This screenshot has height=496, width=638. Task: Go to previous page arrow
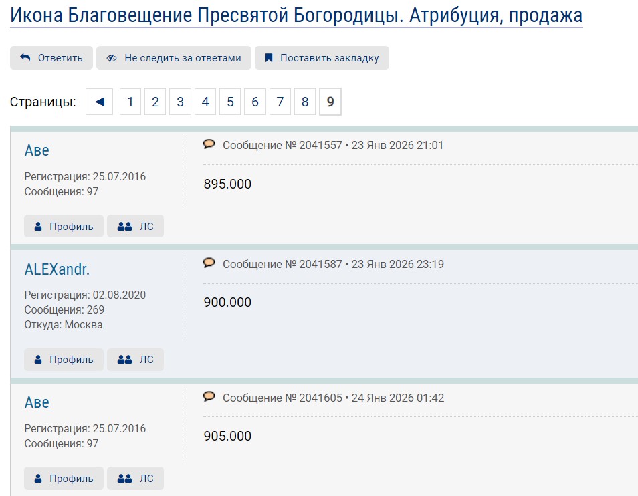[x=100, y=102]
